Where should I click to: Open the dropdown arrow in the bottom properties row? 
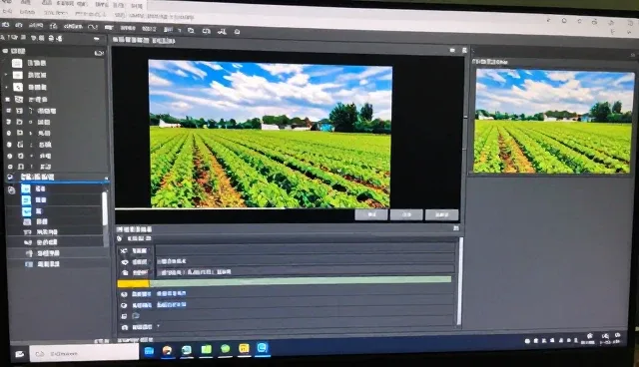[158, 326]
